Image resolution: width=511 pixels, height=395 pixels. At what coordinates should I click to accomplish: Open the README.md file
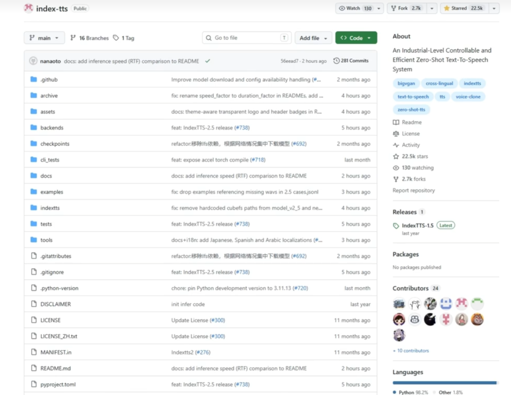pyautogui.click(x=55, y=368)
